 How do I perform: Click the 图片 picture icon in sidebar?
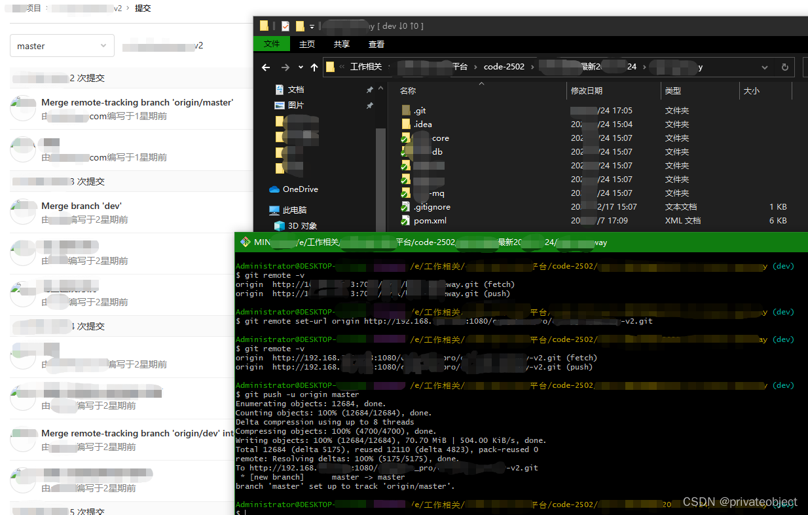(280, 105)
